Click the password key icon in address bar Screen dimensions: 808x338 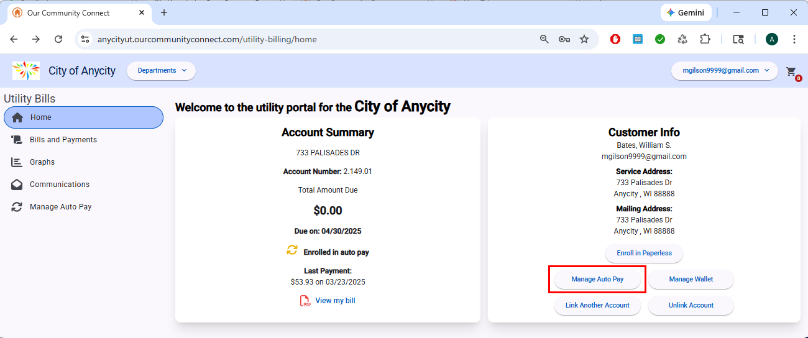pyautogui.click(x=564, y=39)
